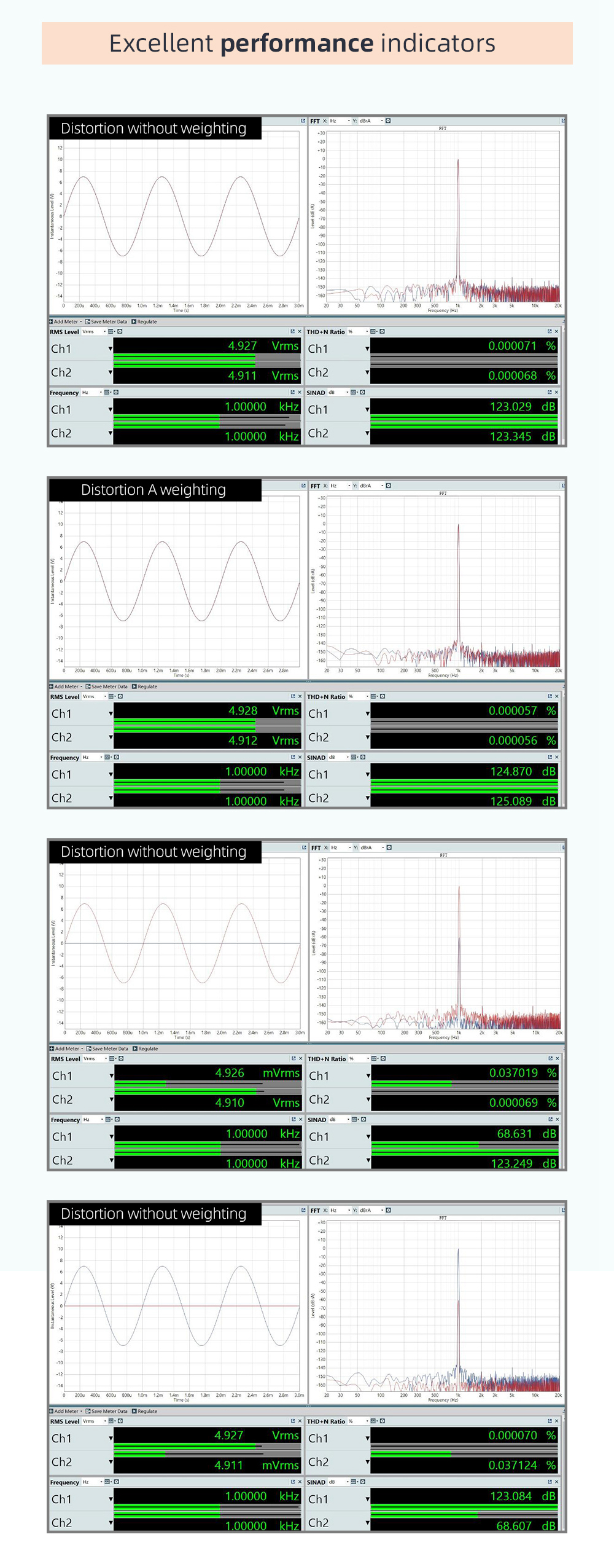Click green level bar under the 124.870 dB reading
Screen dimensions: 614x1553
464,782
